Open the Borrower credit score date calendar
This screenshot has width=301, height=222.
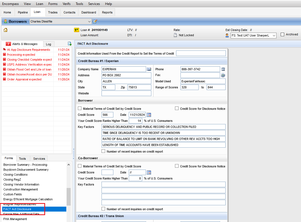pos(149,115)
